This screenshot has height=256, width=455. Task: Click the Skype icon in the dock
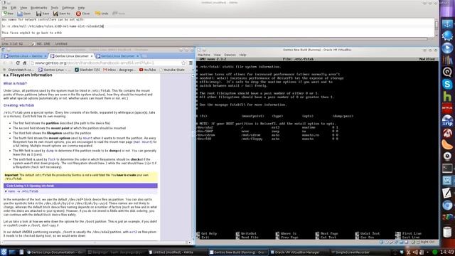[447, 84]
